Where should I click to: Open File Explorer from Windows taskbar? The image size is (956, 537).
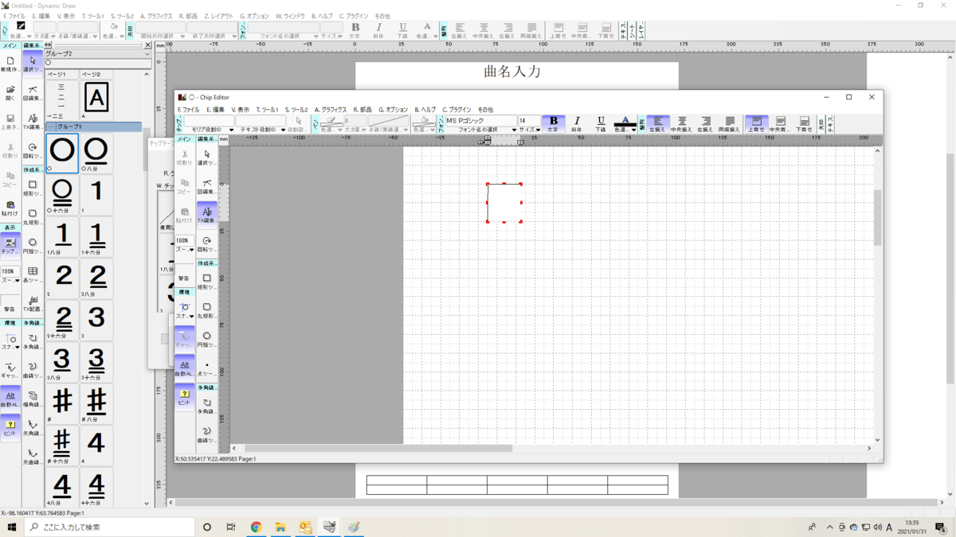click(280, 527)
